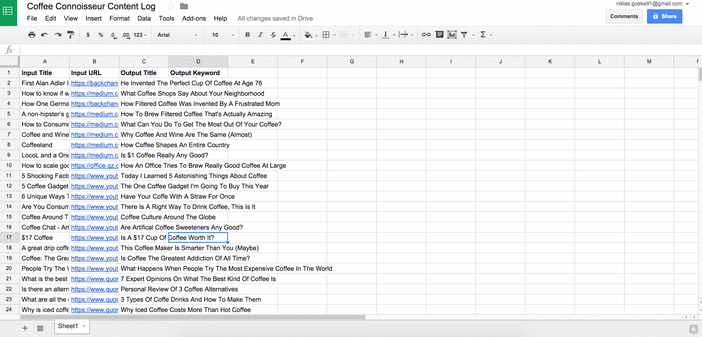Select the Paint format tool
702x337 pixels.
point(69,34)
